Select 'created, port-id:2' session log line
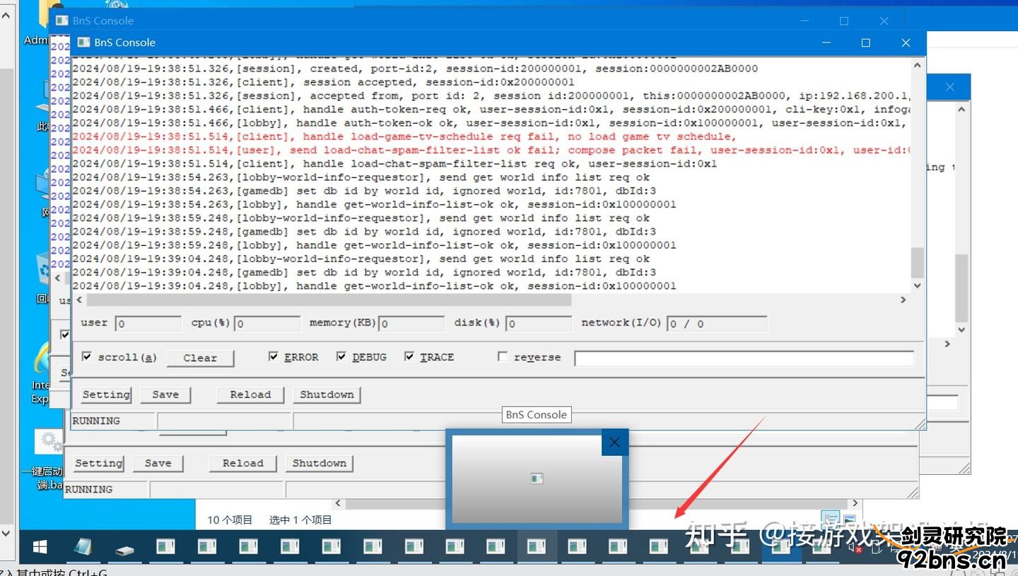The height and width of the screenshot is (576, 1018). coord(415,69)
